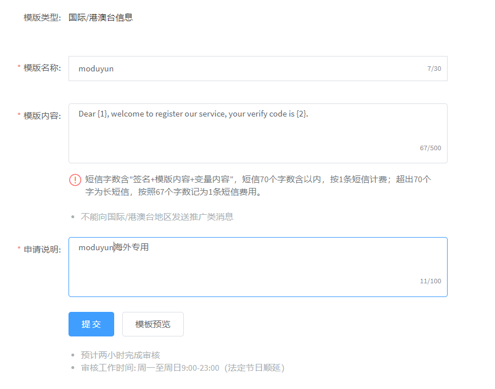Click the 67/500 content length counter
Screen dimensions: 495x389
pyautogui.click(x=430, y=148)
